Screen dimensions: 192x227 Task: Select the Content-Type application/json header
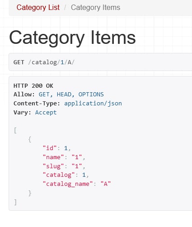pyautogui.click(x=68, y=104)
